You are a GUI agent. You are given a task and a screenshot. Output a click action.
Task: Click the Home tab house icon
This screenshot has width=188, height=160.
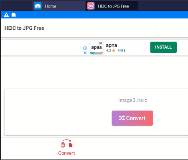point(38,6)
